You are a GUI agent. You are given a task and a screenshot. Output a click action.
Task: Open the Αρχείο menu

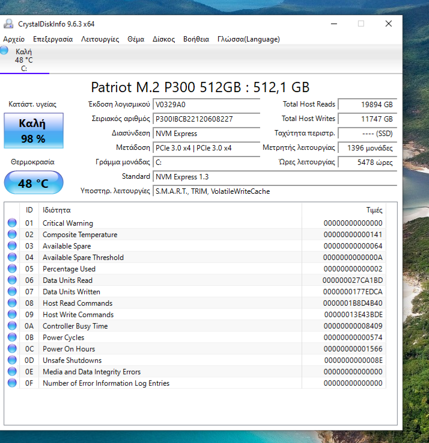pos(14,39)
